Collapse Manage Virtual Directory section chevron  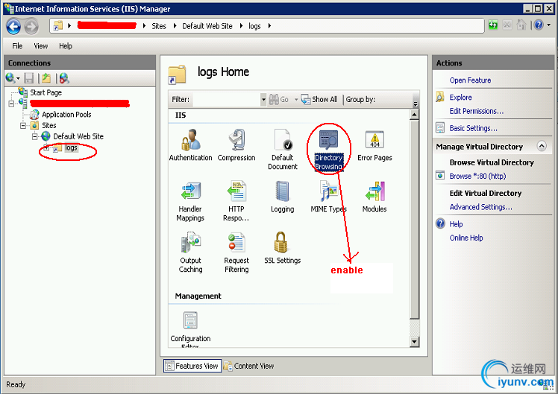pyautogui.click(x=542, y=146)
